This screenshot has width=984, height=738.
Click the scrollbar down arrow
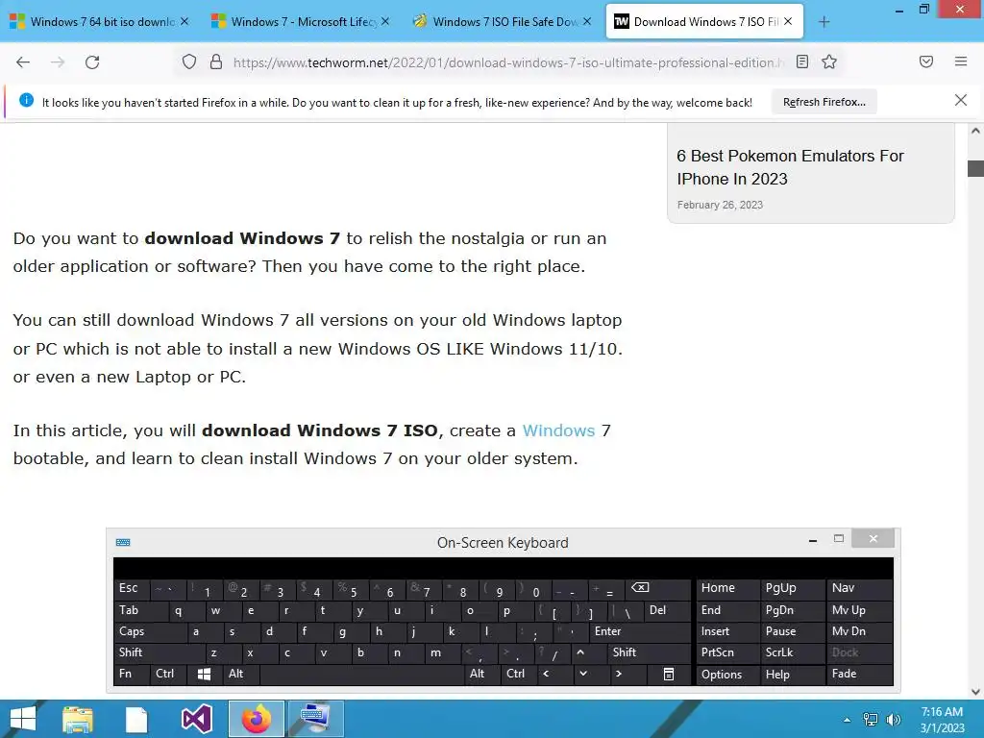975,692
